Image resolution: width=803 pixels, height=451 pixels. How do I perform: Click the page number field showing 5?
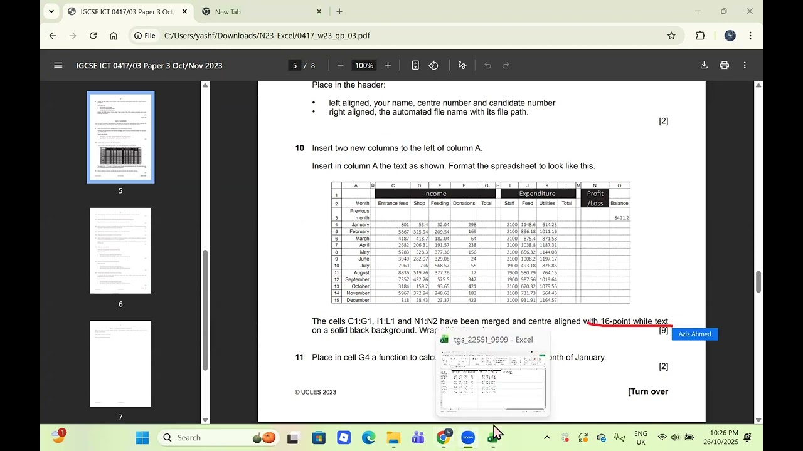click(294, 65)
